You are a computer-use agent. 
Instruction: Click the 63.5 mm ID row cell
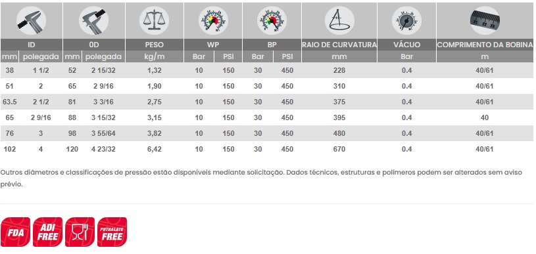10,102
